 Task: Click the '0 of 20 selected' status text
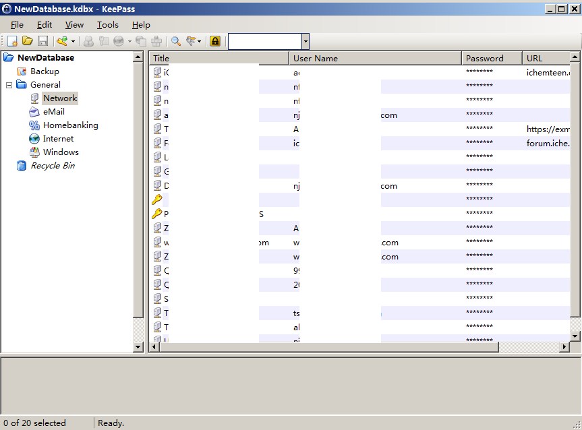point(34,423)
